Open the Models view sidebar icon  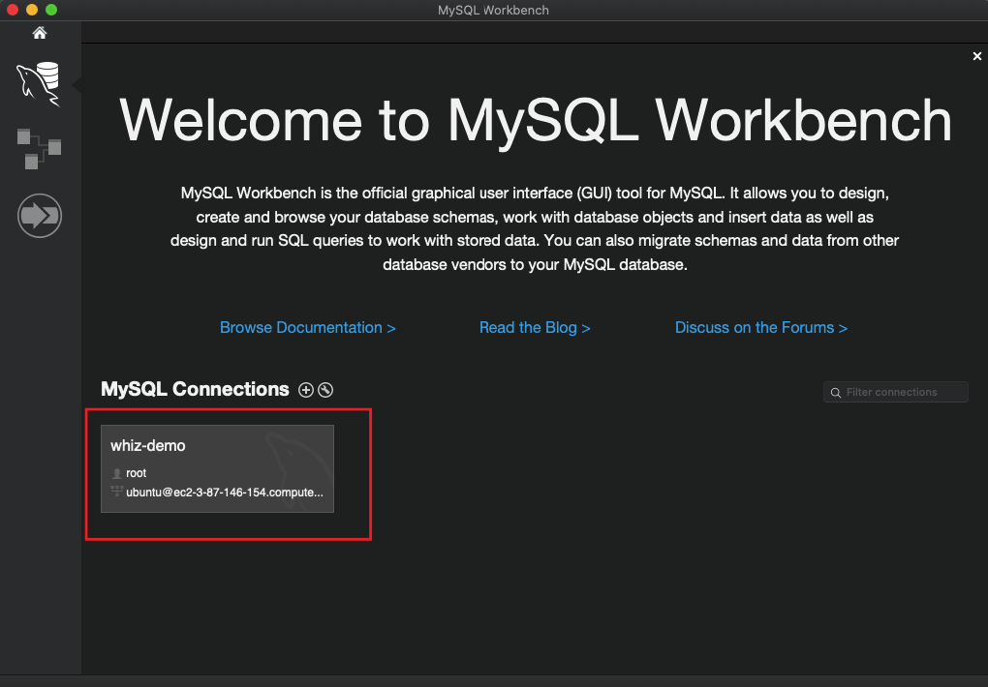[40, 147]
